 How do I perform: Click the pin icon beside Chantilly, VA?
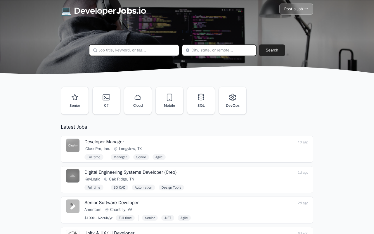[x=107, y=210]
